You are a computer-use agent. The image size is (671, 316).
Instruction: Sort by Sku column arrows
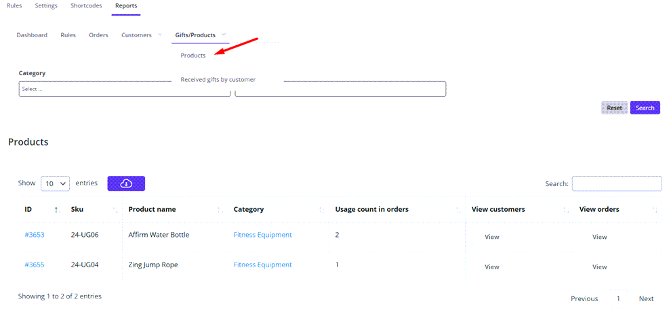(115, 210)
